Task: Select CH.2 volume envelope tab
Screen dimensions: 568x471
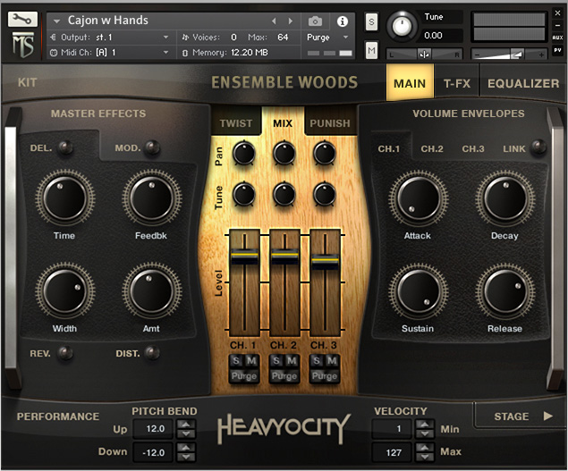Action: tap(432, 148)
